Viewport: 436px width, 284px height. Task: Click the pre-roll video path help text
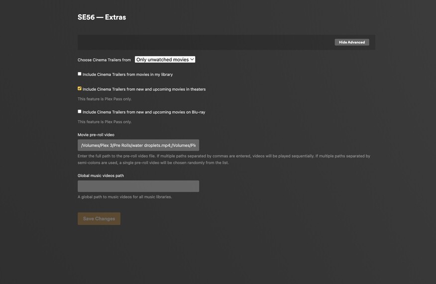(224, 159)
